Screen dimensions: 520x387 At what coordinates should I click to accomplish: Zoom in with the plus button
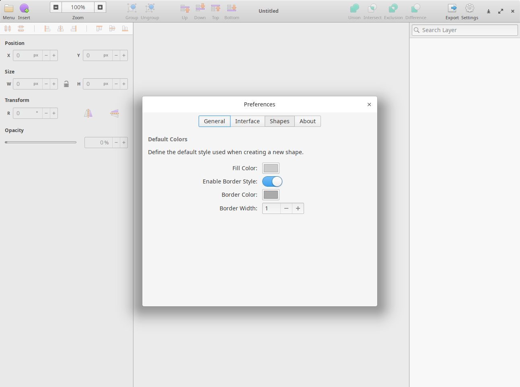(100, 7)
